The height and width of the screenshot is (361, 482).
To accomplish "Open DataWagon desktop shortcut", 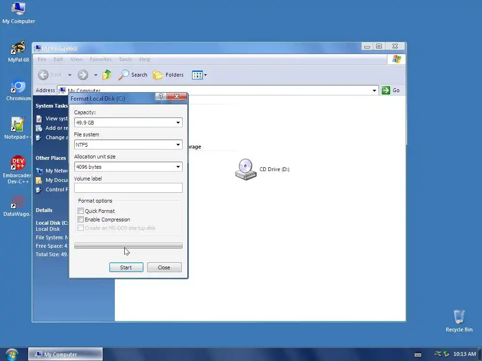I will coord(17,206).
